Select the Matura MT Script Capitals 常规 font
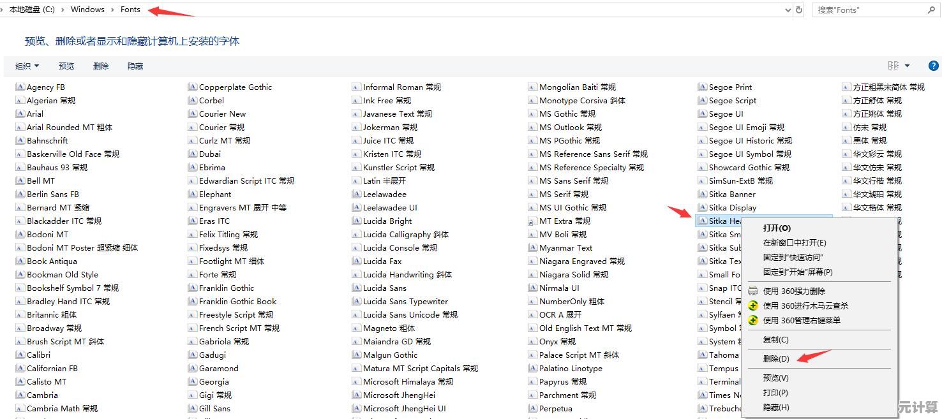Viewport: 942px width, 419px height. click(x=415, y=368)
